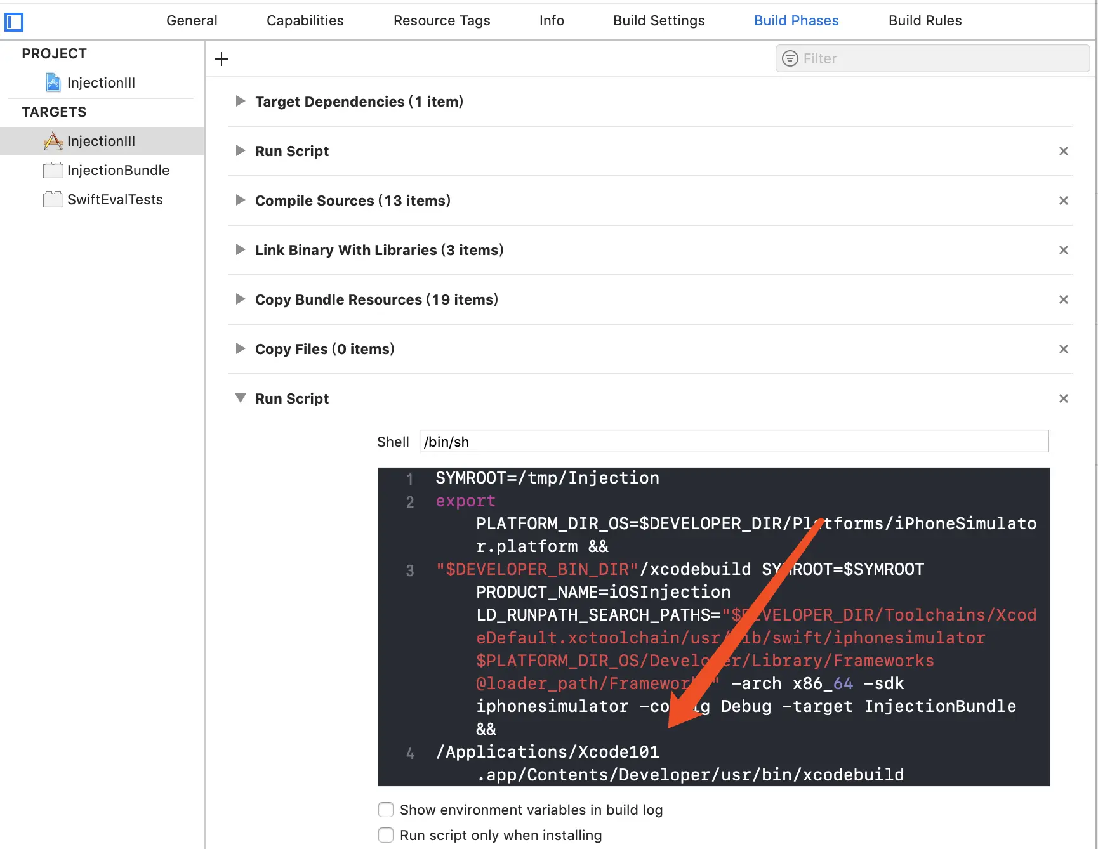Click the Compile Sources (13 items) heading
This screenshot has width=1098, height=849.
click(x=353, y=201)
